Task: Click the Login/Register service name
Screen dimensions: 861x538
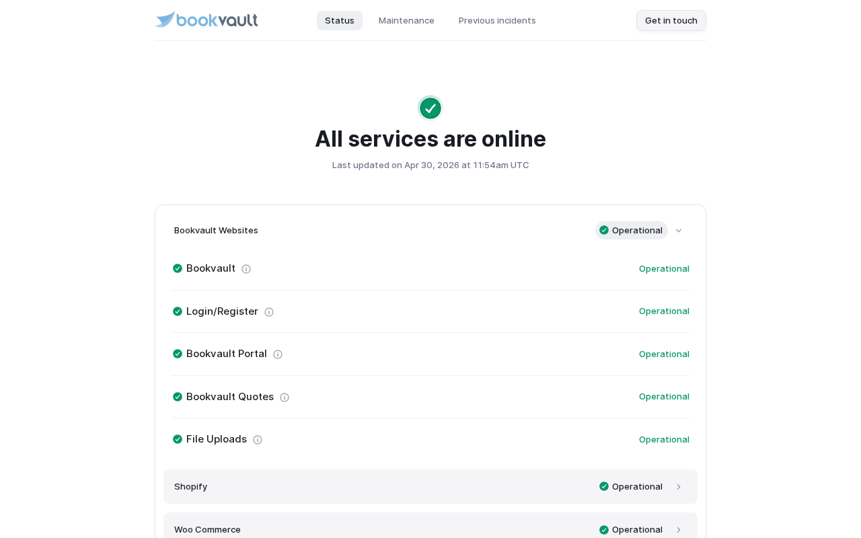Action: [x=222, y=311]
